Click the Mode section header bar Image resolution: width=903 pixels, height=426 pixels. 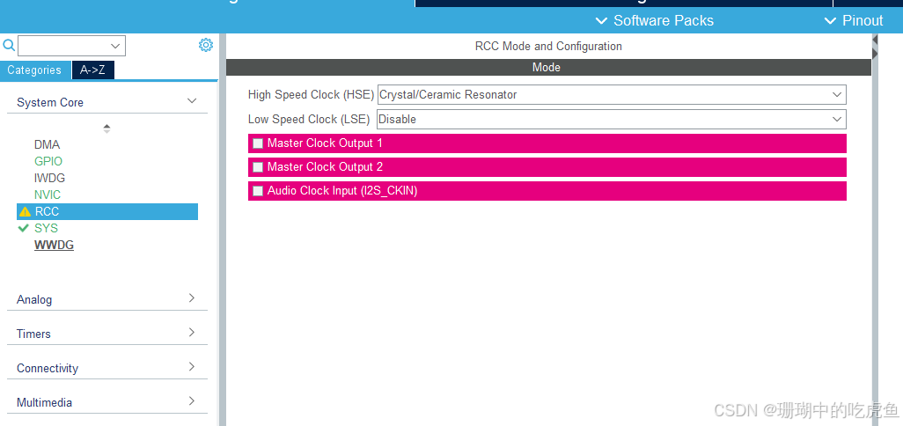pyautogui.click(x=548, y=68)
